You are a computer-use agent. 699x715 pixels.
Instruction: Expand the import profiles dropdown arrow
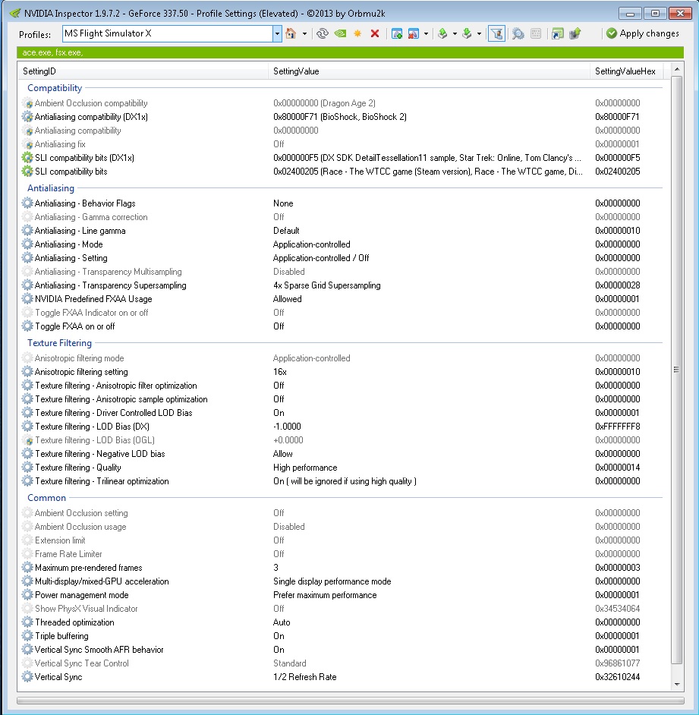479,33
